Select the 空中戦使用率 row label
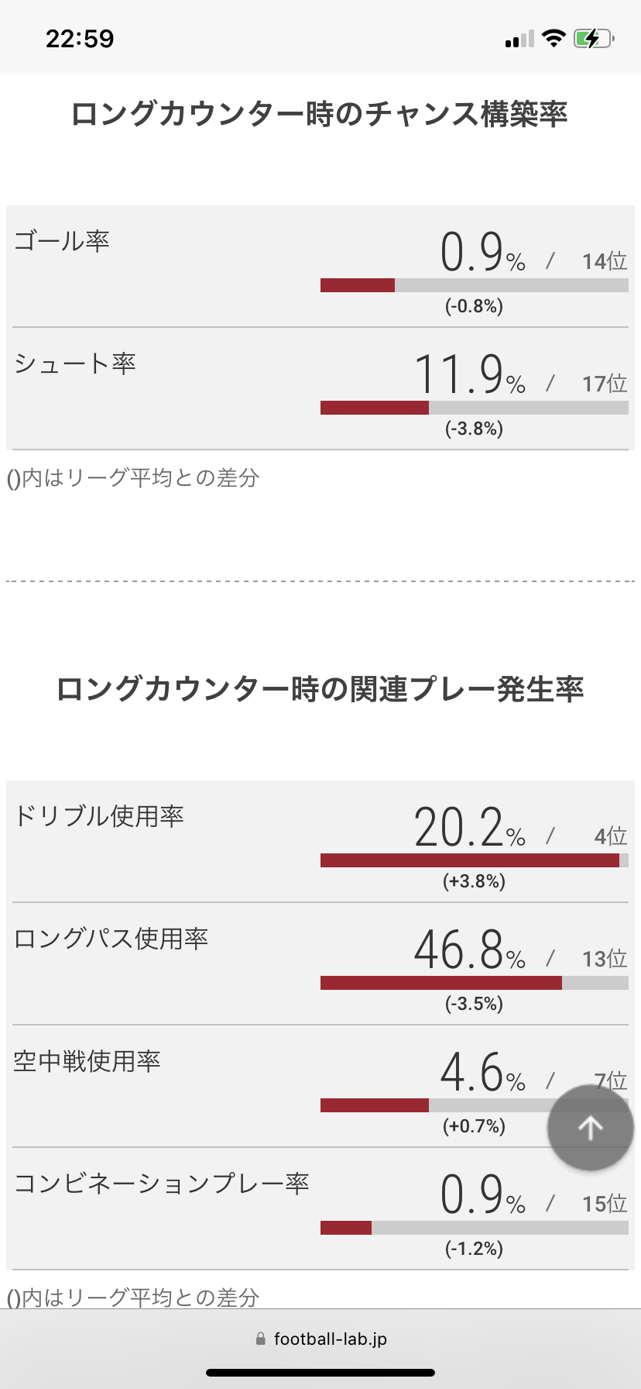This screenshot has width=641, height=1389. [x=87, y=1060]
